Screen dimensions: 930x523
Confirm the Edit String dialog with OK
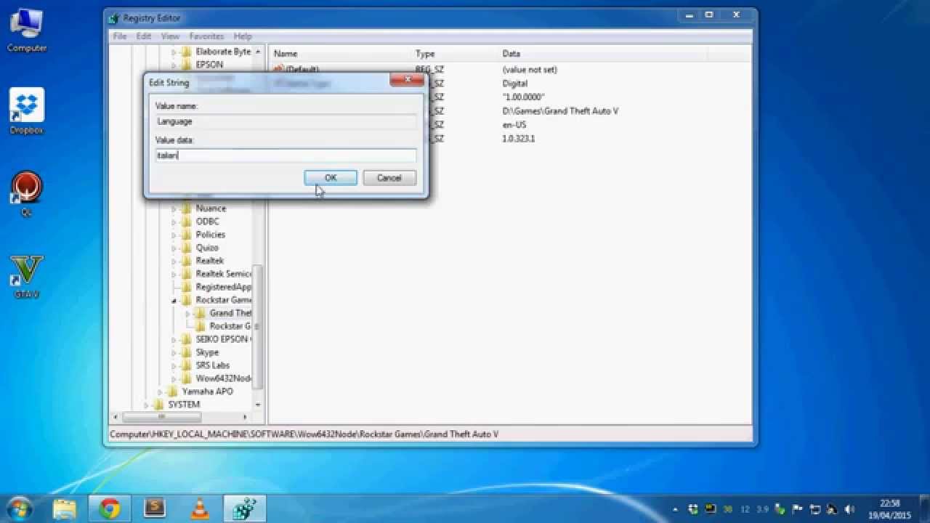click(331, 178)
